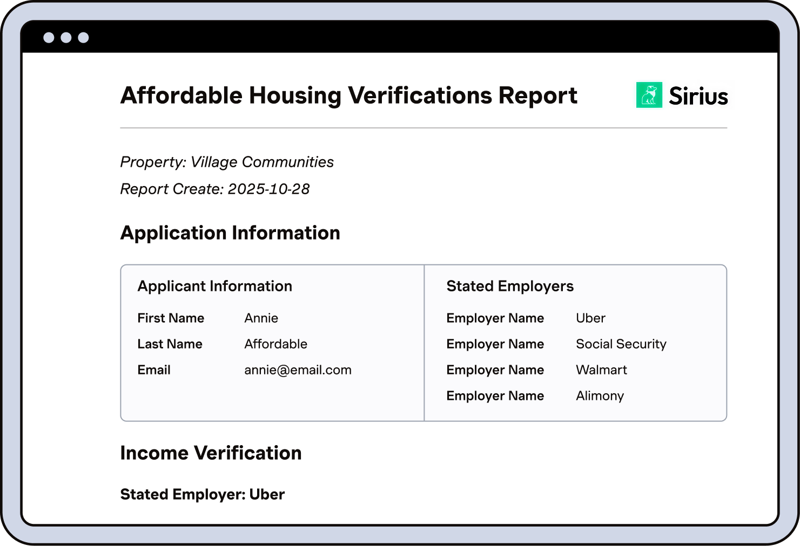Click the first window control dot
800x546 pixels.
[x=49, y=37]
